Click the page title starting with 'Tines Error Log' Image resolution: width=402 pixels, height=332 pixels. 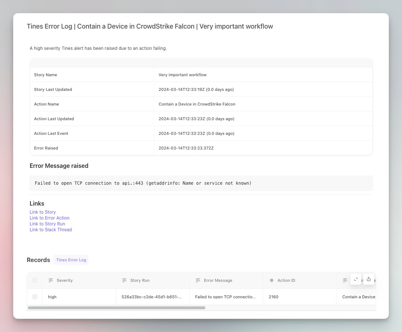(x=150, y=26)
